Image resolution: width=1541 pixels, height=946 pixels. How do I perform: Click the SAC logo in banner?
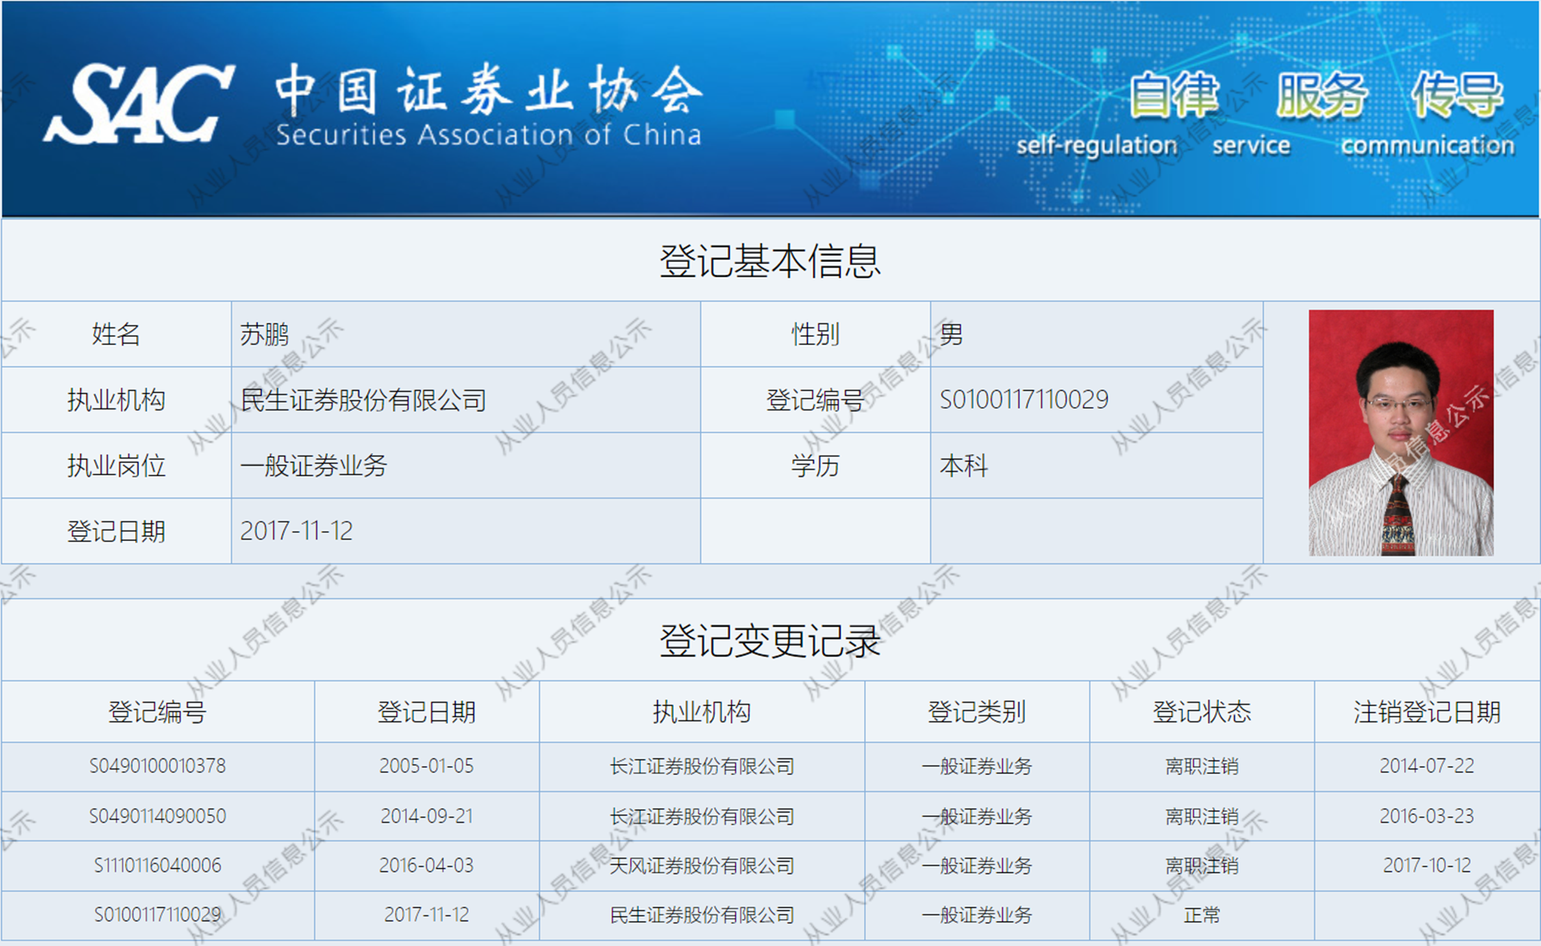coord(139,105)
